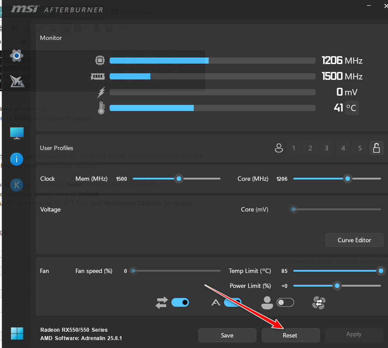Select user profile slot 3
The width and height of the screenshot is (388, 348).
coord(327,148)
